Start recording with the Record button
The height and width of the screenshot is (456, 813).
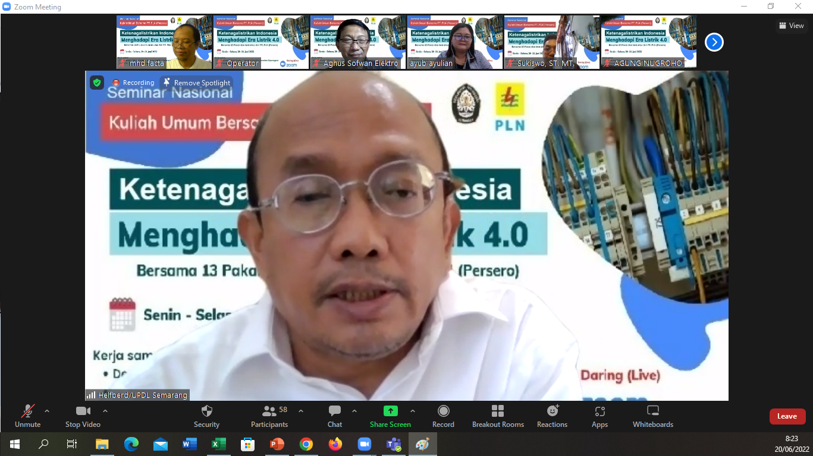click(x=443, y=411)
